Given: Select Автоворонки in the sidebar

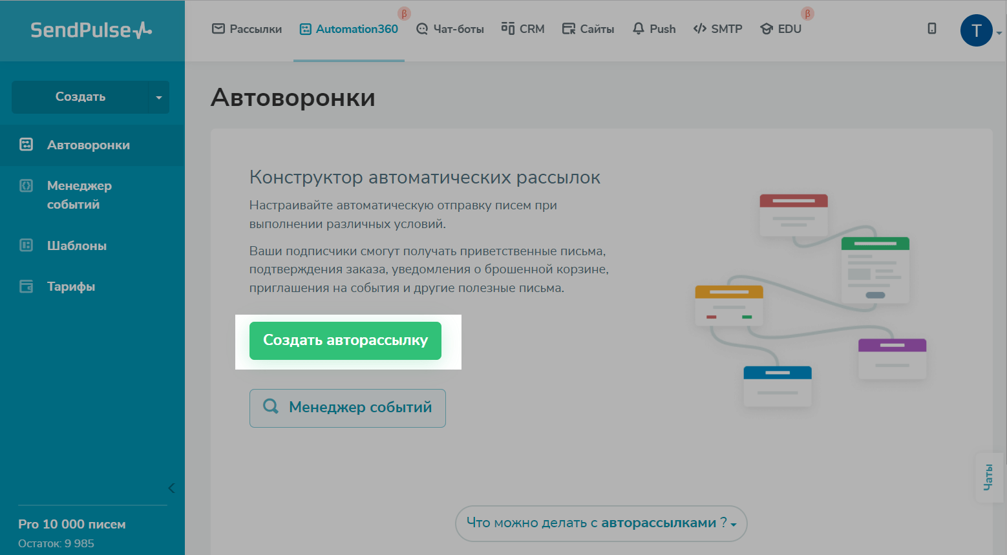Looking at the screenshot, I should coord(88,145).
